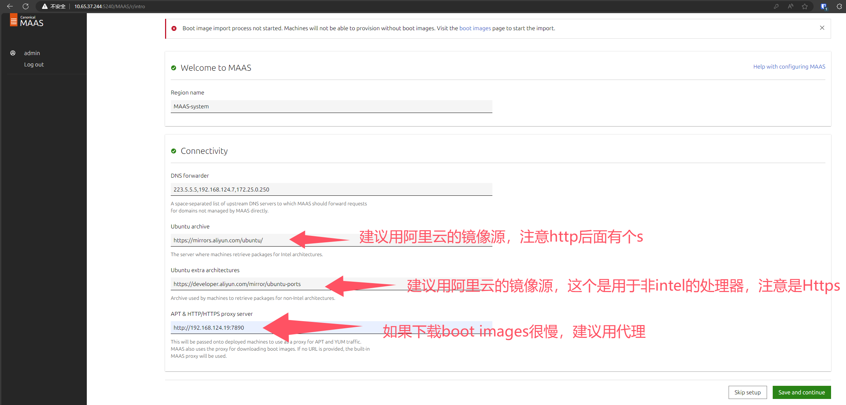Dismiss the boot image import error alert
846x405 pixels.
(x=822, y=27)
